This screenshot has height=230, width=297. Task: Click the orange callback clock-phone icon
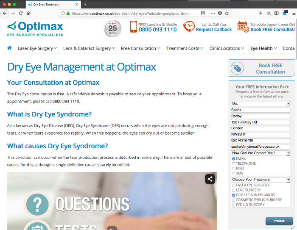point(189,26)
